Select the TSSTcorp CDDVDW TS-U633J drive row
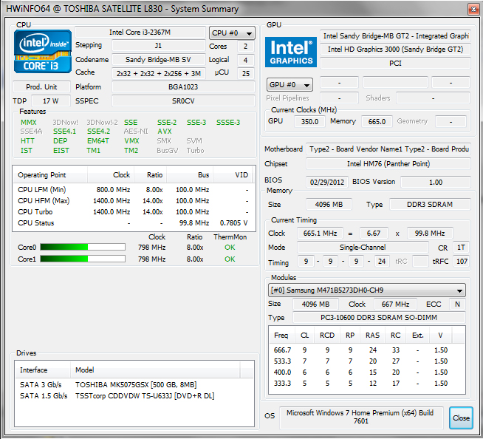Viewport: 483px width, 439px height. click(134, 396)
